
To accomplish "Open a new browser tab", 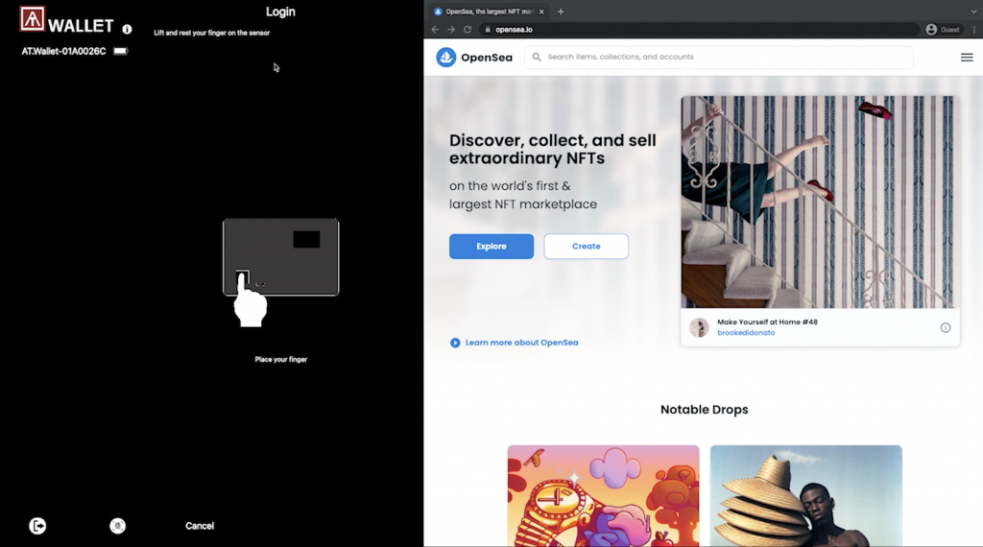I will [561, 12].
